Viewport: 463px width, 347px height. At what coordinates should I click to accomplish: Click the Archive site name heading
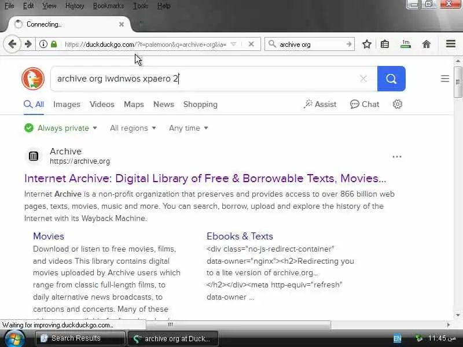click(x=65, y=151)
